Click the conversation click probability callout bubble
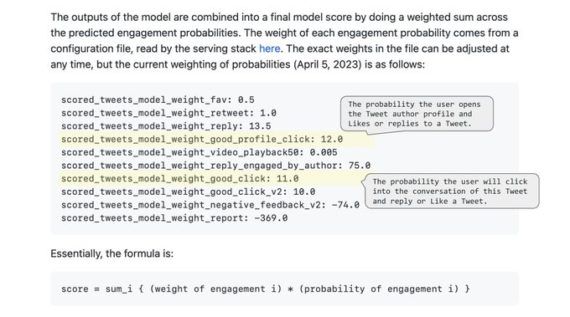The width and height of the screenshot is (570, 317). click(x=452, y=192)
